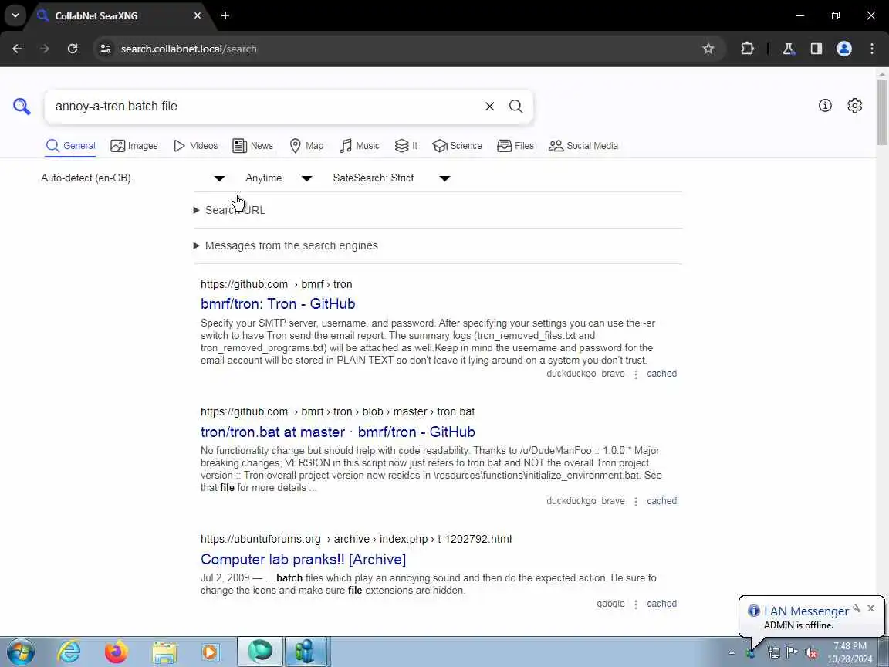
Task: Open more options for tron.bat result
Action: tap(636, 502)
